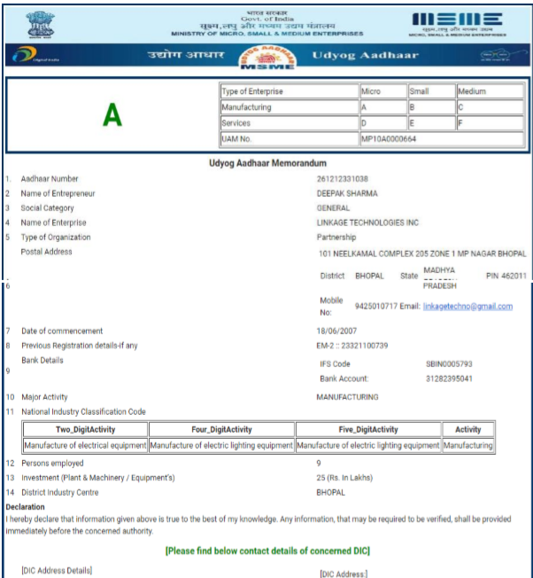Click the Government of India emblem
533x578 pixels.
(41, 24)
